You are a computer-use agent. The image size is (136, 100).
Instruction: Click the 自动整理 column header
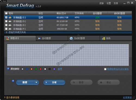click(x=98, y=13)
